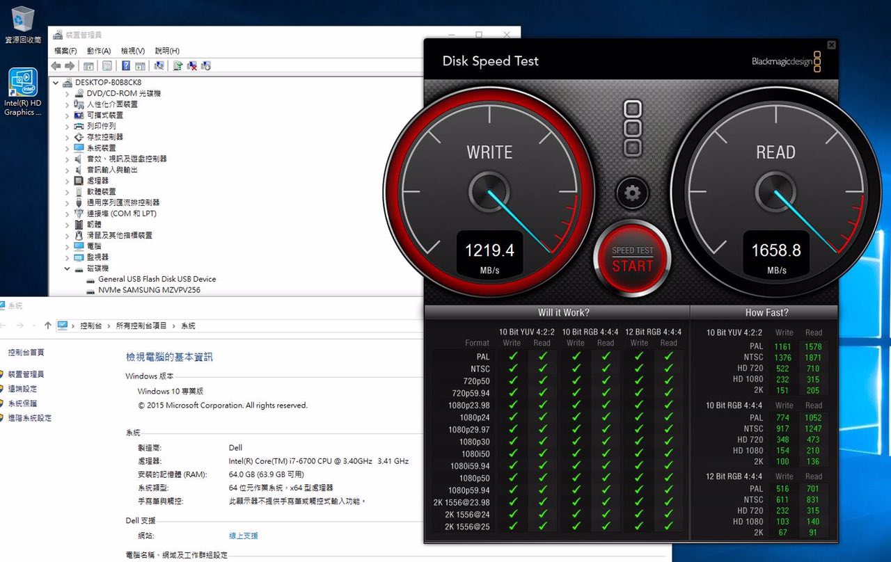This screenshot has height=562, width=891.
Task: Open 系統保護 link in System sidebar
Action: (22, 403)
